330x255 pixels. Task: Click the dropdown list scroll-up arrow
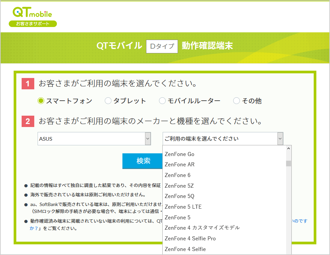point(288,148)
